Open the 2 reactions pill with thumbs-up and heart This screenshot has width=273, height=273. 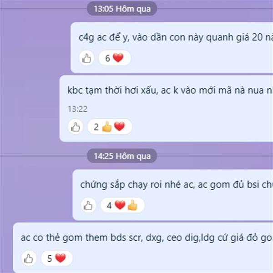pos(110,126)
